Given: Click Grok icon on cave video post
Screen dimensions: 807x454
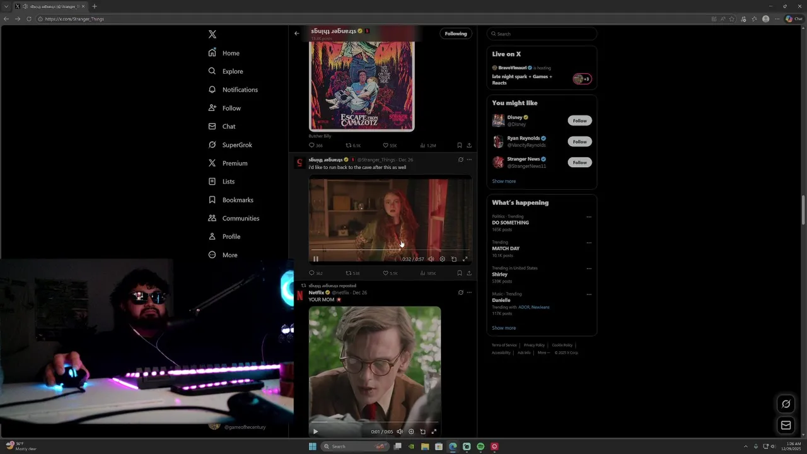Looking at the screenshot, I should 460,160.
